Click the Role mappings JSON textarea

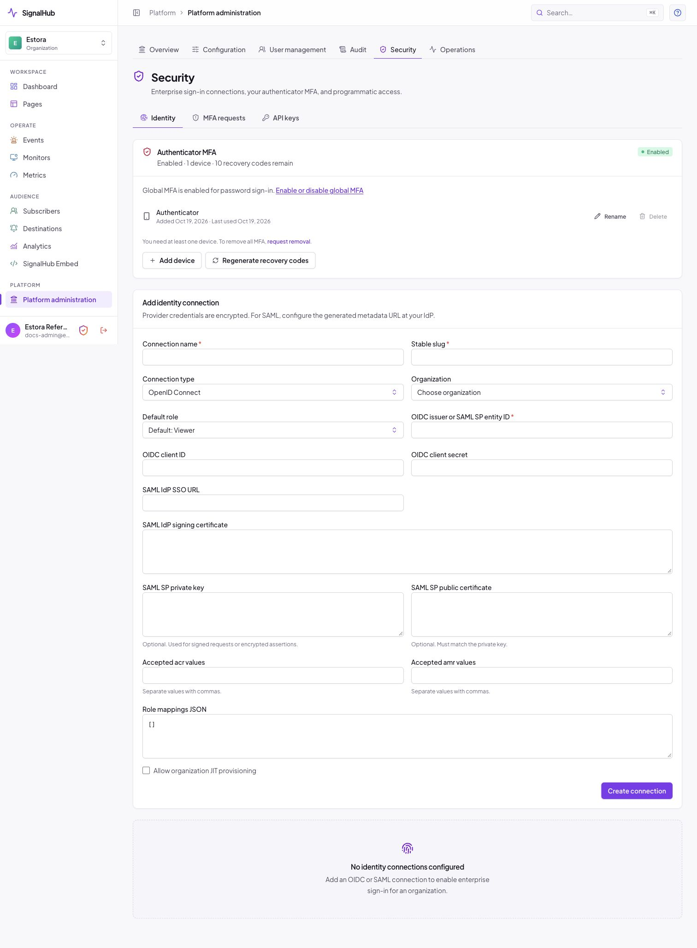pos(408,736)
